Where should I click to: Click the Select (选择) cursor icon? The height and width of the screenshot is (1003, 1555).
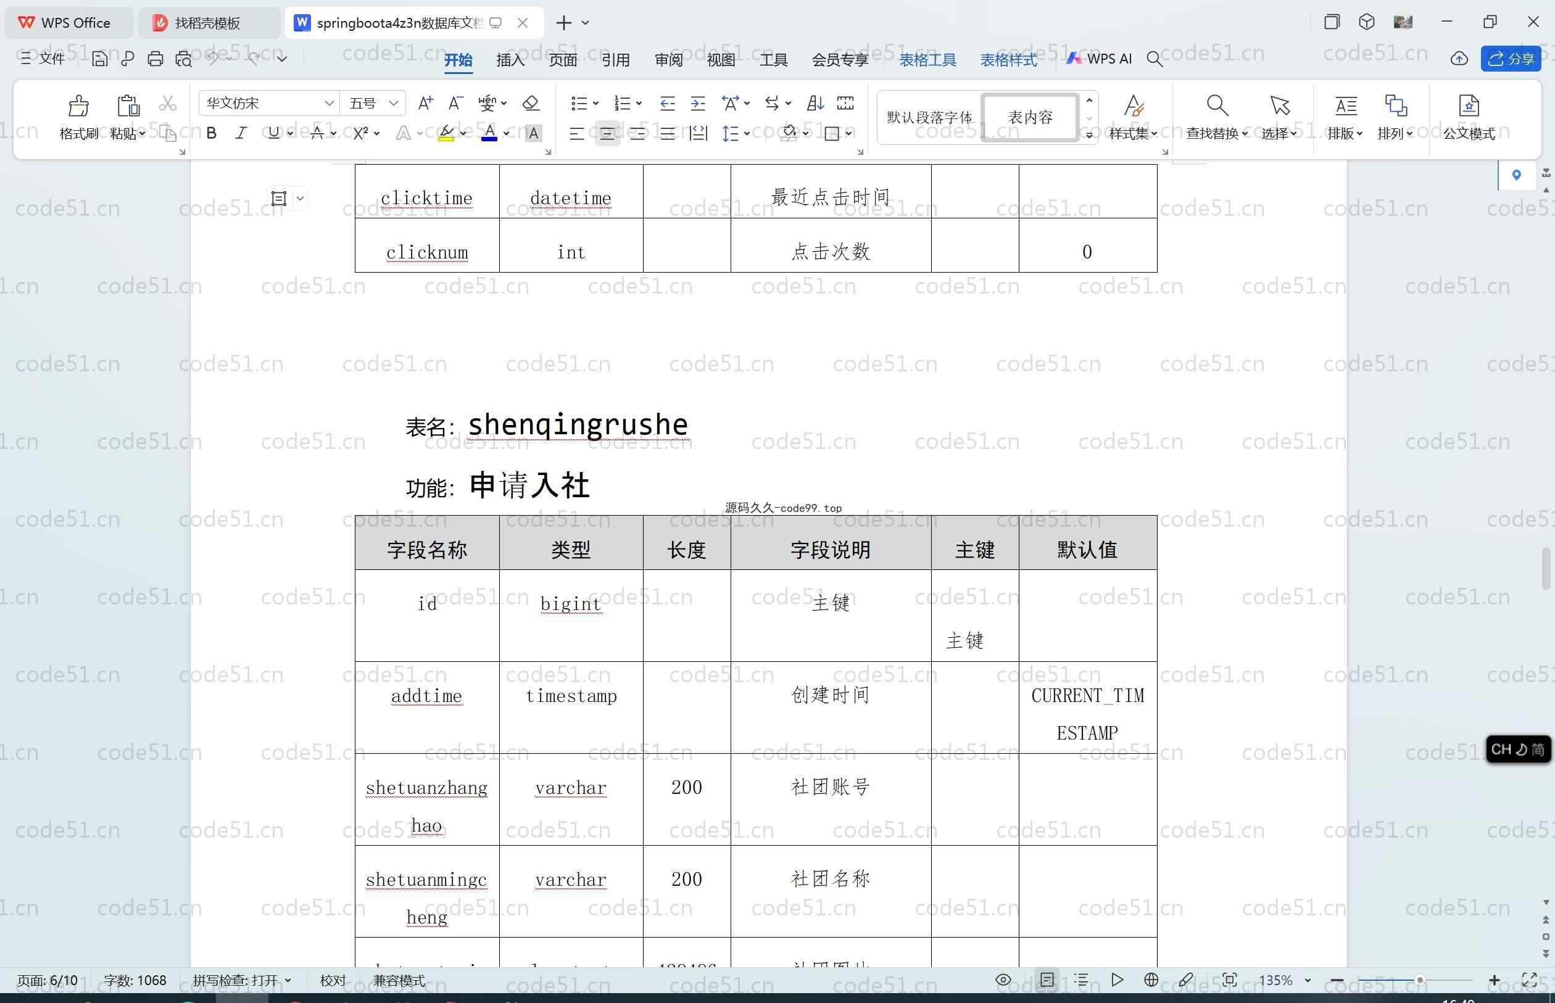(x=1279, y=105)
